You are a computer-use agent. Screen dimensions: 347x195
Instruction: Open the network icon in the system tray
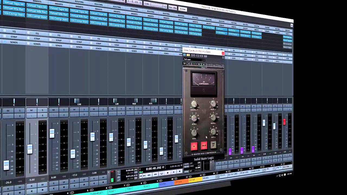tap(280, 175)
